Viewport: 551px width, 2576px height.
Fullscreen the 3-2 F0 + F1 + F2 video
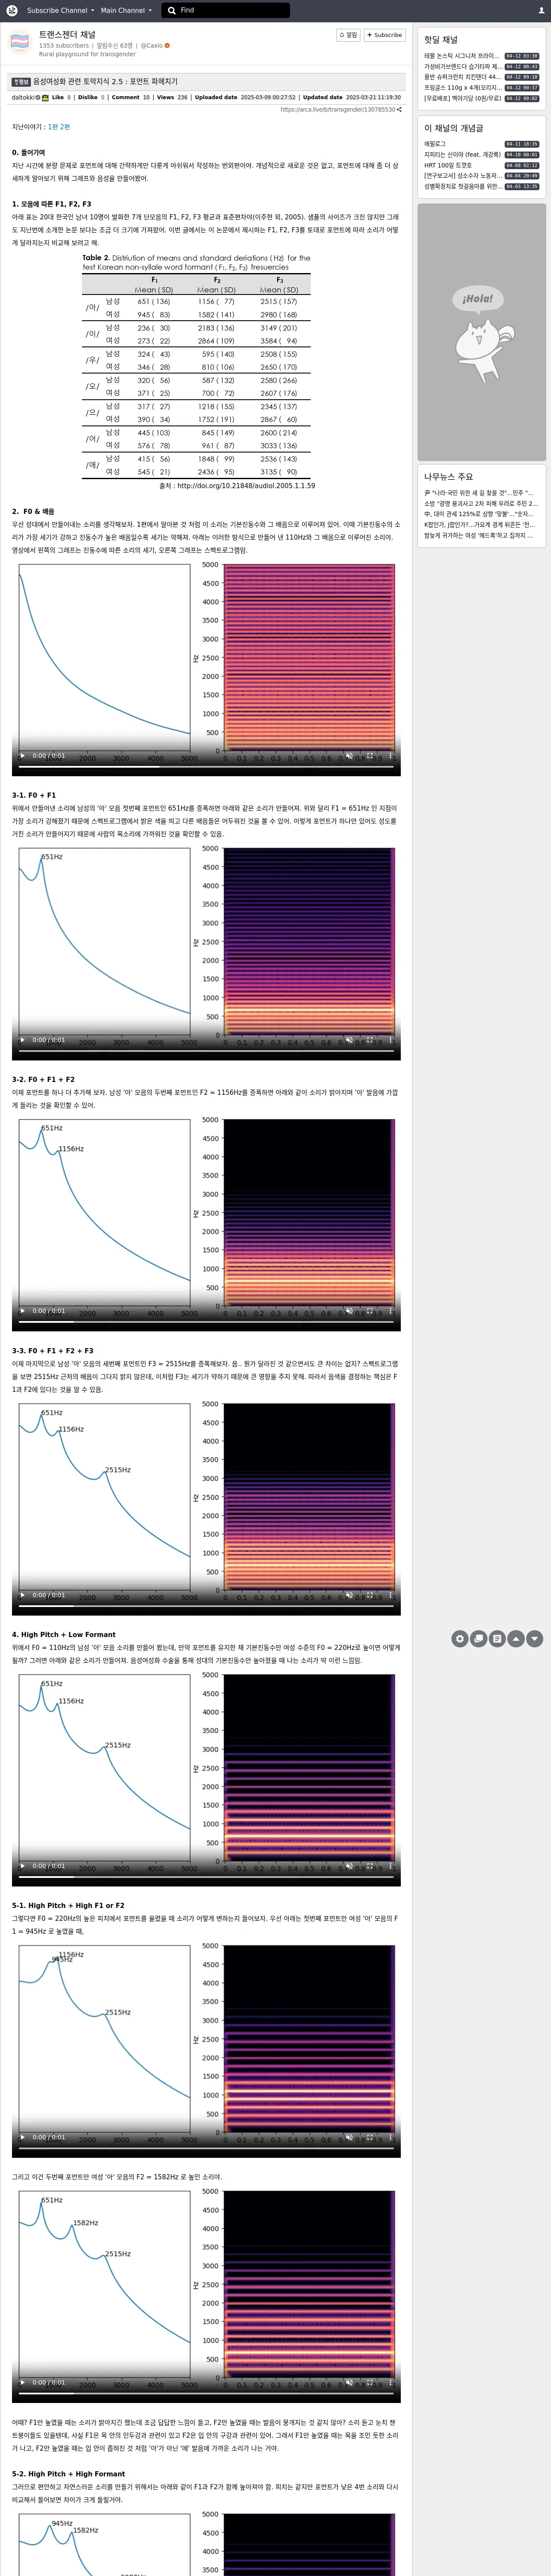[x=369, y=1311]
